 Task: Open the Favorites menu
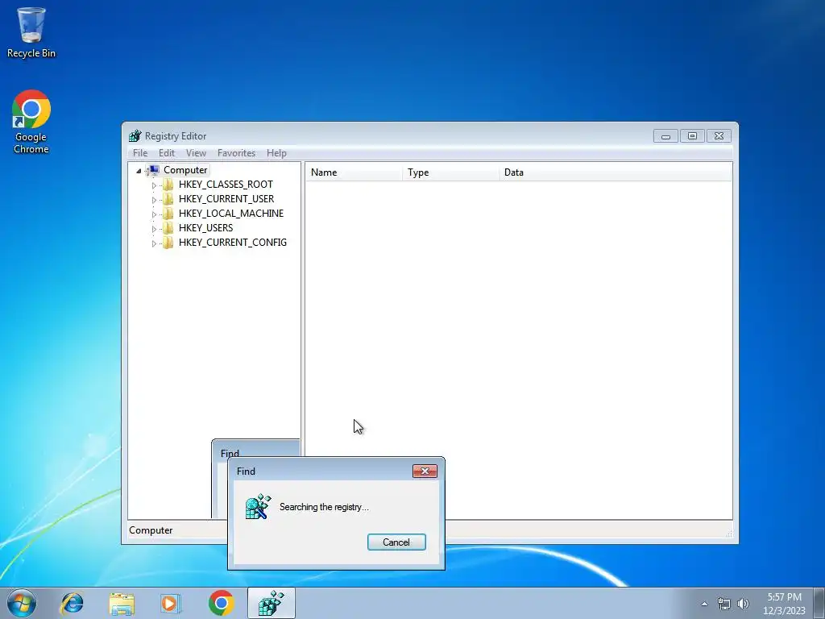(236, 152)
